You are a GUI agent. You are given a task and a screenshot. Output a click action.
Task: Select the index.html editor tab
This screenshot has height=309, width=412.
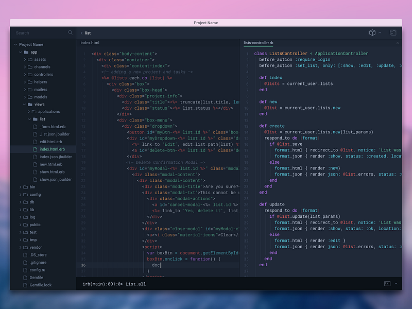(90, 43)
